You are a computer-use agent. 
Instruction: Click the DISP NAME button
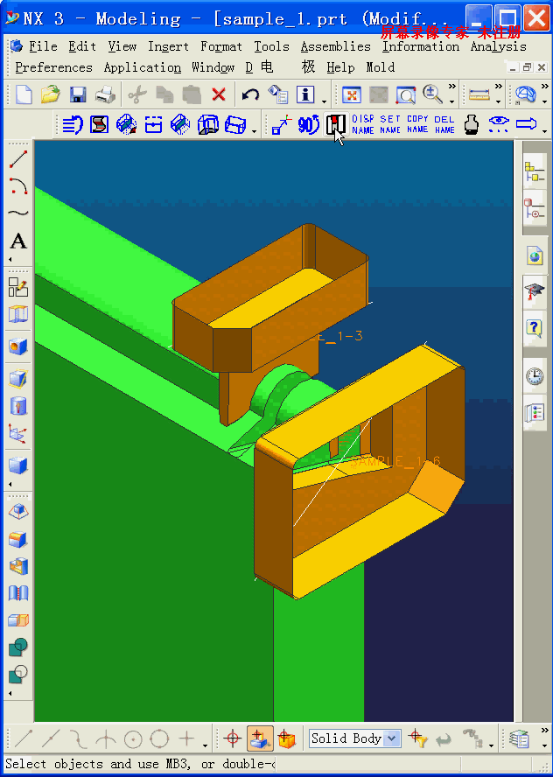363,124
